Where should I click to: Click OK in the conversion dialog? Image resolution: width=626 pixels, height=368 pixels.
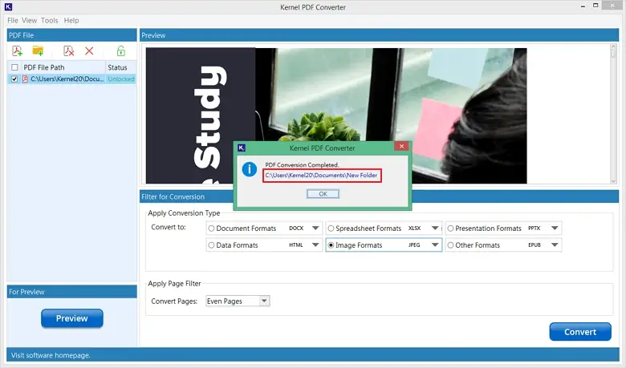click(323, 194)
